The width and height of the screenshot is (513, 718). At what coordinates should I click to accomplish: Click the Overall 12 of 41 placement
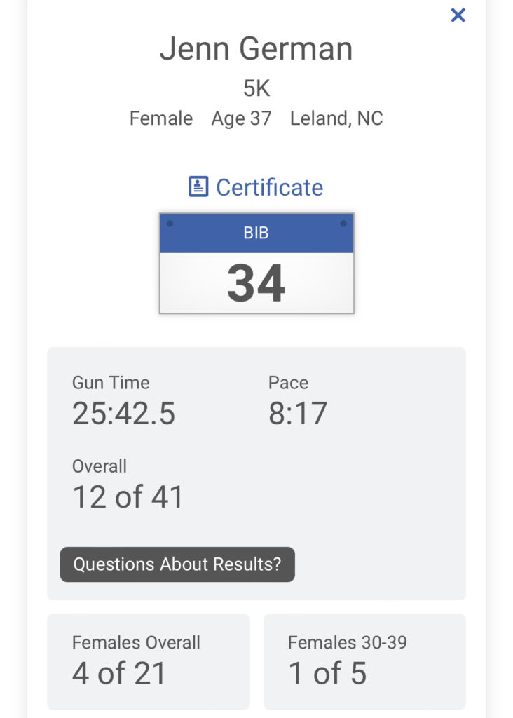(x=128, y=497)
